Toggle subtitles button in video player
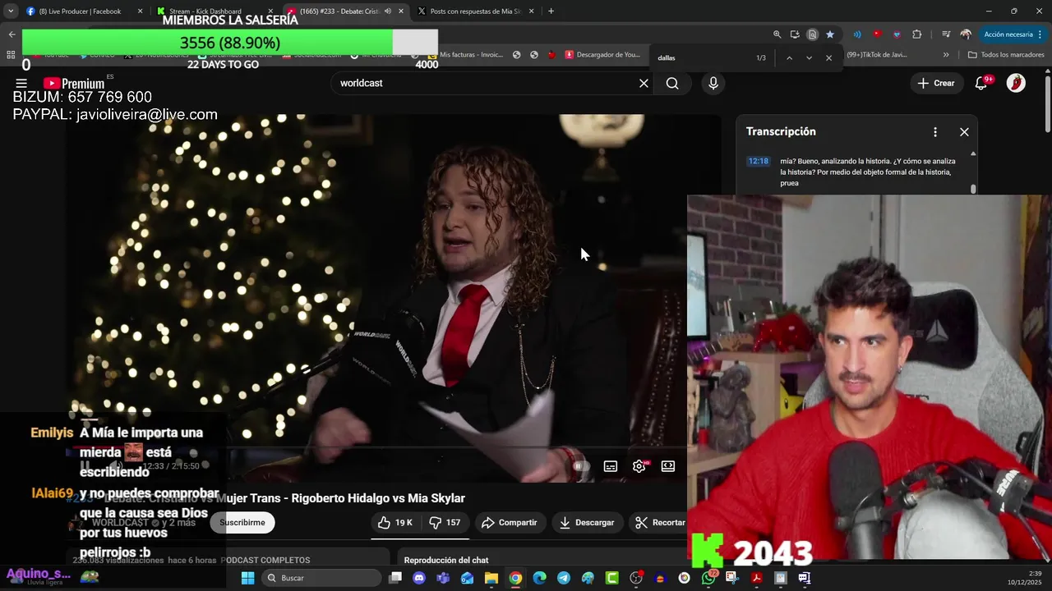 [x=611, y=466]
